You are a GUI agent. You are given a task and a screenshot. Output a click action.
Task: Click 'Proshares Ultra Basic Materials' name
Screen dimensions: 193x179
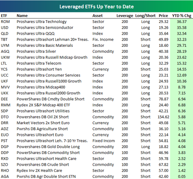tap(45, 46)
